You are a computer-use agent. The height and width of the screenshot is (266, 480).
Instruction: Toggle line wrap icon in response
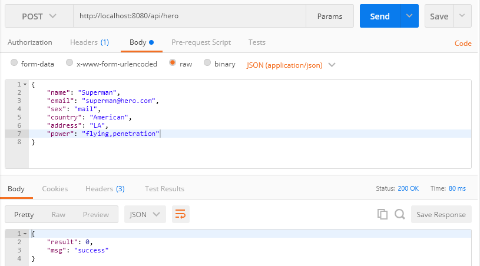click(181, 214)
